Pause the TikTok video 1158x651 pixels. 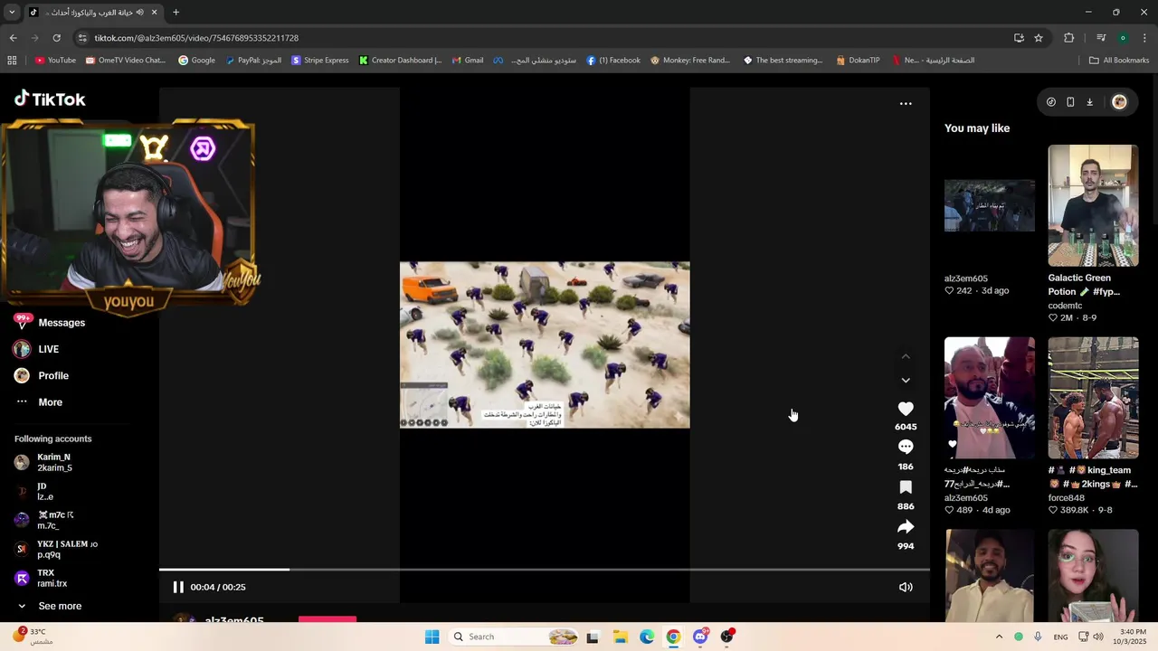pyautogui.click(x=178, y=587)
